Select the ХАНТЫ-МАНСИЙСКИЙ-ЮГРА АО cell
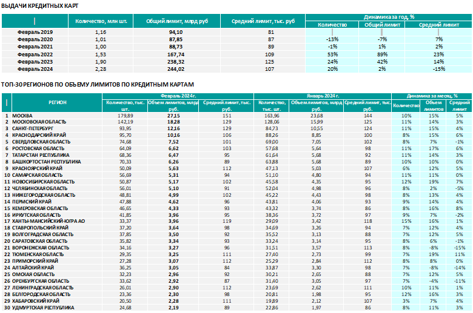 click(49, 221)
